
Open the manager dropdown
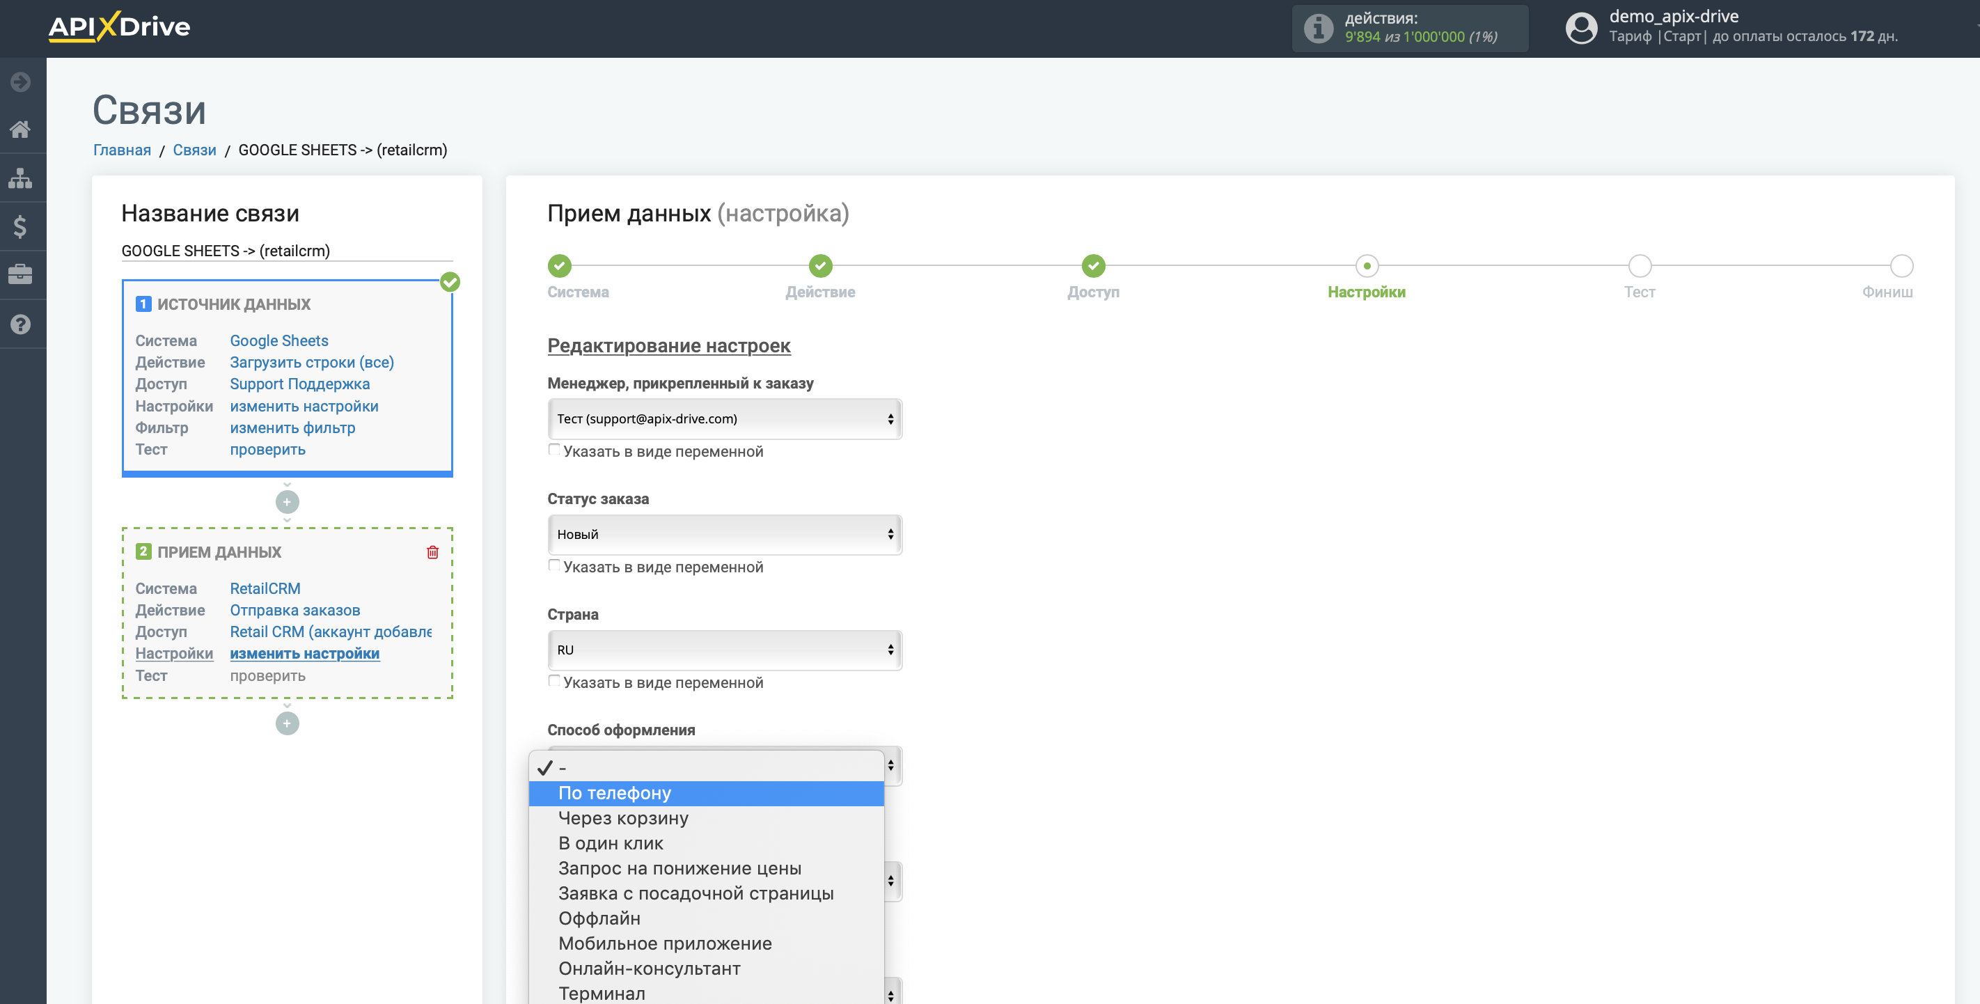(x=725, y=419)
